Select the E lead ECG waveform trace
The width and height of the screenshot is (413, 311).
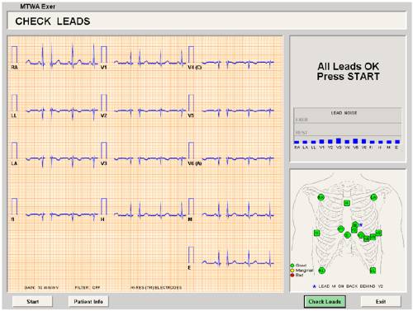click(238, 259)
